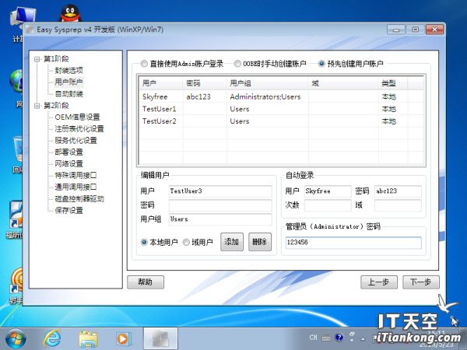Click Easy Sysprep taskbar button
This screenshot has height=350, width=467.
pyautogui.click(x=161, y=338)
